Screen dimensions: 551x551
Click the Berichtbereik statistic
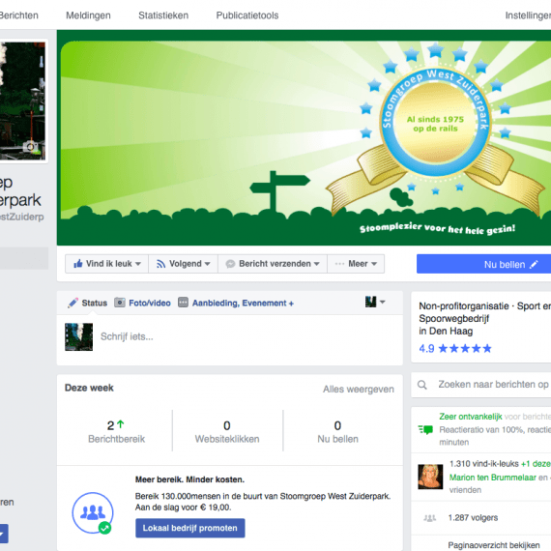[116, 431]
